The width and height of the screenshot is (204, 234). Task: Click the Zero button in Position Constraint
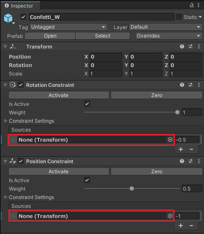[156, 172]
